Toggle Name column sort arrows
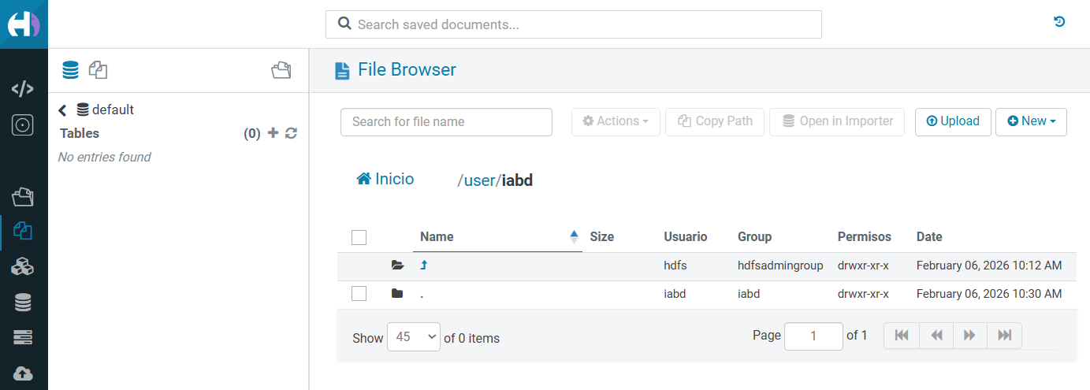The image size is (1090, 390). pos(574,236)
